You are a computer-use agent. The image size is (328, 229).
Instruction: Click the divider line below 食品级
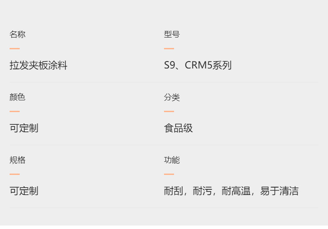[164, 145]
